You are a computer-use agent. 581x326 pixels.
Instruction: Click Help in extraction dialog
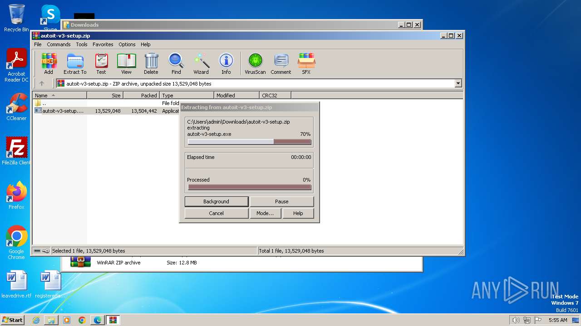(298, 213)
